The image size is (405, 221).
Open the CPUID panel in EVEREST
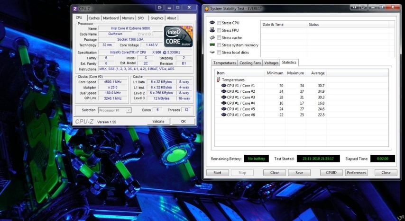(x=331, y=173)
